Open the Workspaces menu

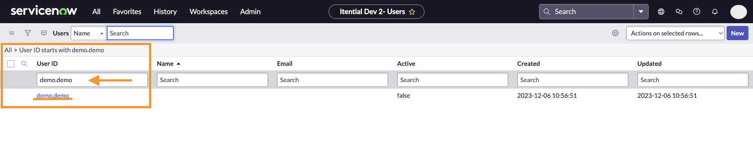pos(208,12)
